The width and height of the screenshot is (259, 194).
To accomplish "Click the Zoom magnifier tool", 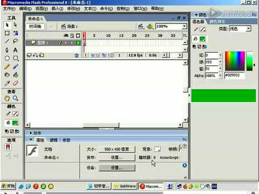I will click(x=15, y=98).
